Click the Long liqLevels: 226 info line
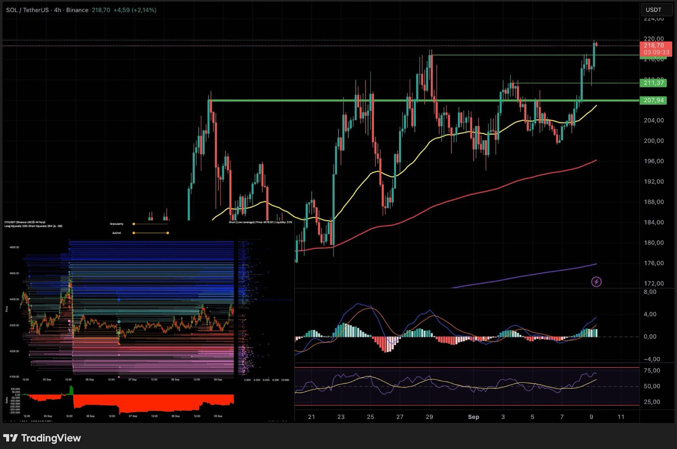677x449 pixels. (33, 226)
